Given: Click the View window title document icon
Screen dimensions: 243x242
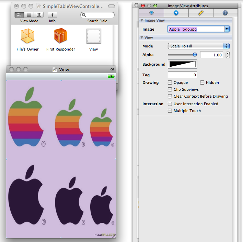Looking at the screenshot, I should (x=55, y=69).
